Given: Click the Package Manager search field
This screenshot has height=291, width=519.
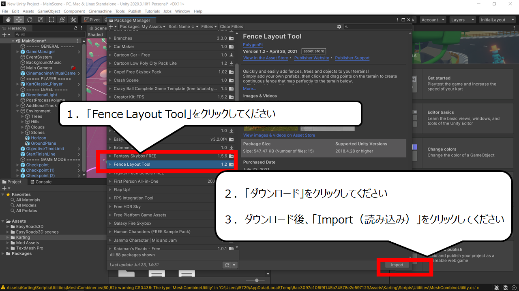Looking at the screenshot, I should pos(378,27).
